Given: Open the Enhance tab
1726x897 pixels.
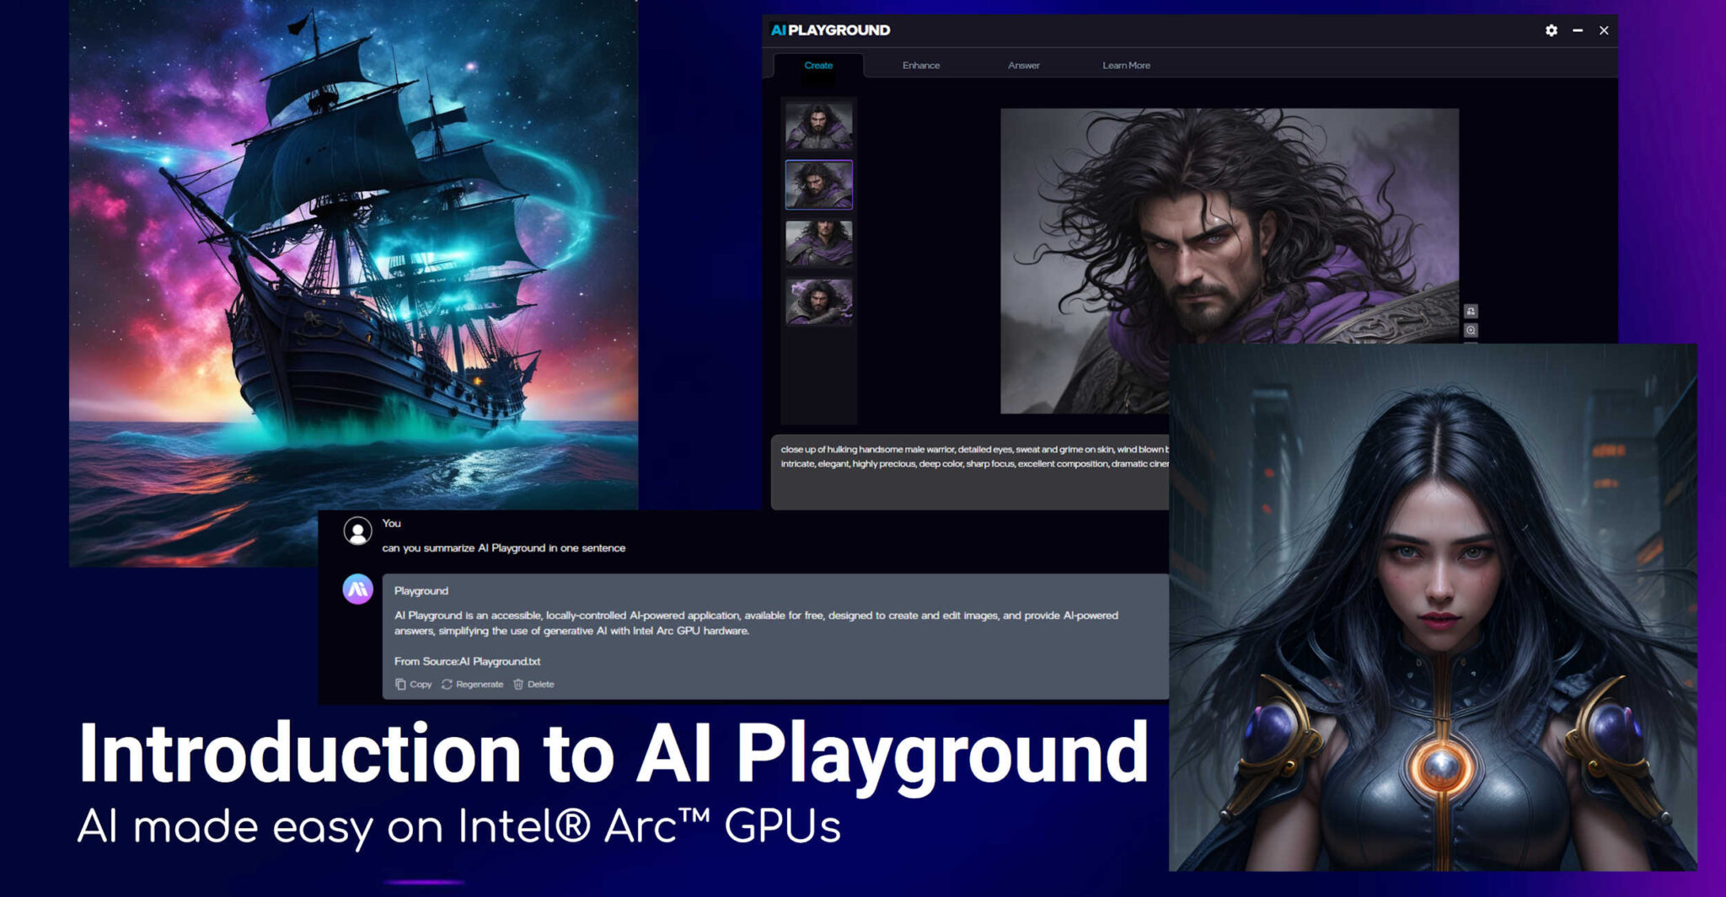Looking at the screenshot, I should 921,65.
